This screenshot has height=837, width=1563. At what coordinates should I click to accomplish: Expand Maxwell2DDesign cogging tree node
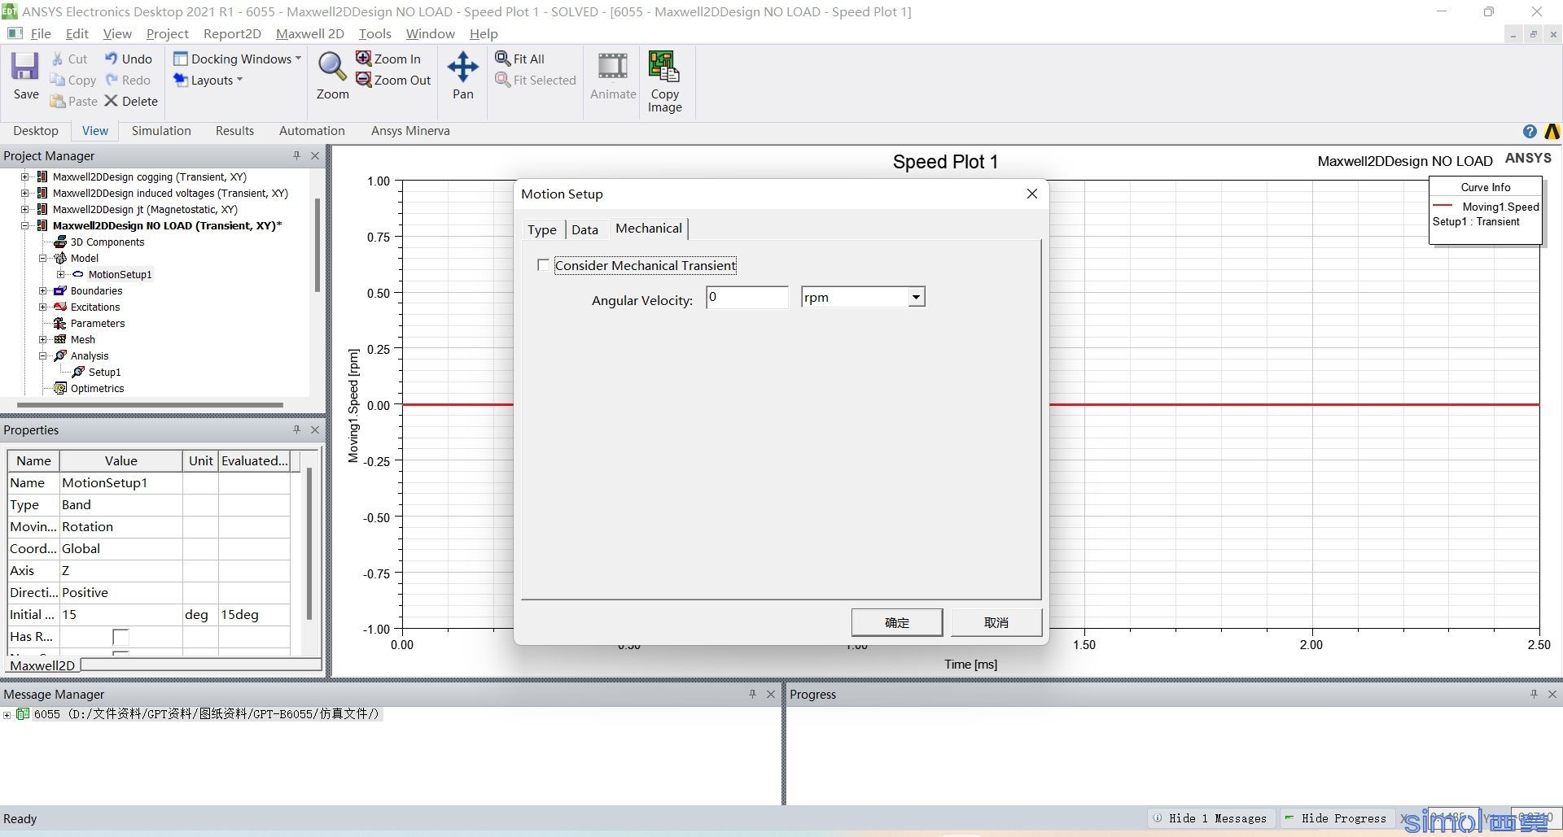click(25, 177)
